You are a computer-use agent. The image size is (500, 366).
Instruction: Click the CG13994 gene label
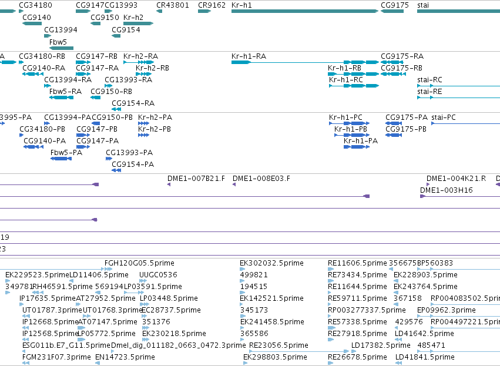tap(61, 29)
